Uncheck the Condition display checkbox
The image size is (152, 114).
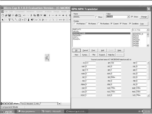pyautogui.click(x=130, y=24)
